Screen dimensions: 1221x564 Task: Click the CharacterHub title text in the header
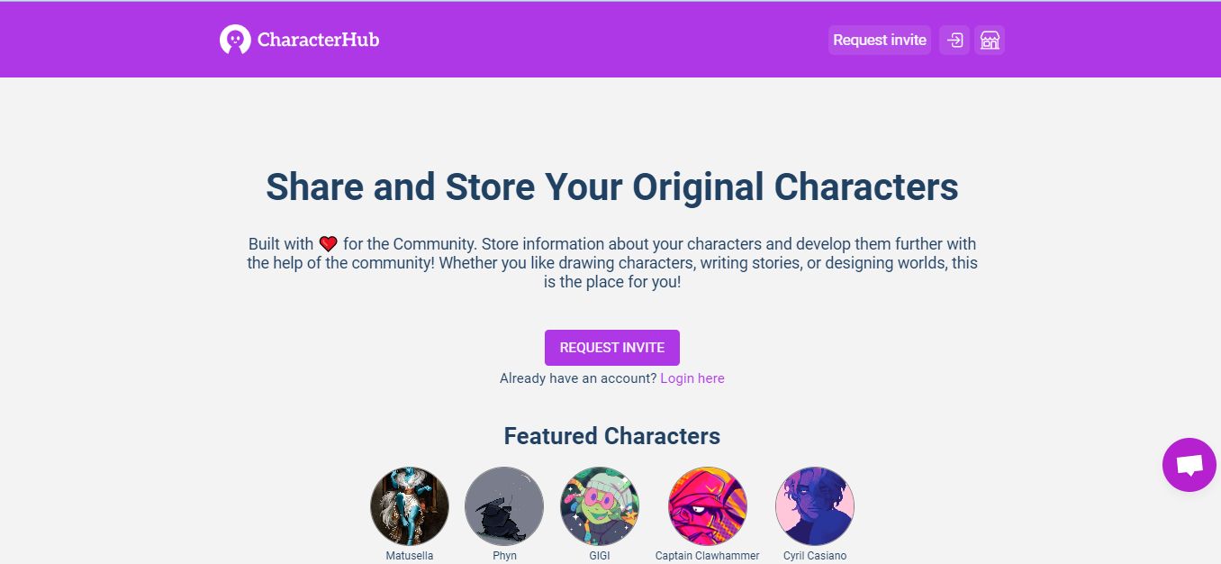click(318, 40)
